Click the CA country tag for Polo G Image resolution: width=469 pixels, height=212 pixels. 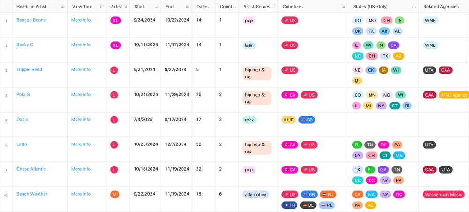289,95
